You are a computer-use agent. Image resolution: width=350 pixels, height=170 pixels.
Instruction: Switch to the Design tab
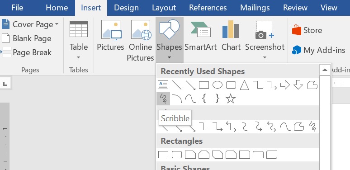pos(126,8)
